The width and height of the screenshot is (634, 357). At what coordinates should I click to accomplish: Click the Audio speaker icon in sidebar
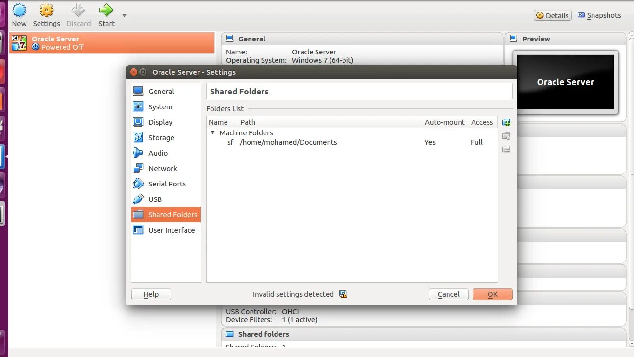coord(138,153)
